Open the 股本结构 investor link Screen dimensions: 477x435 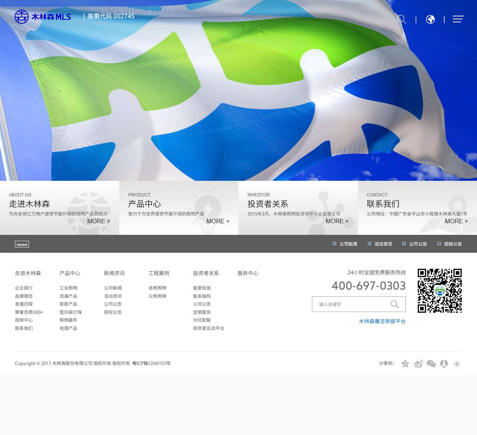pyautogui.click(x=202, y=296)
